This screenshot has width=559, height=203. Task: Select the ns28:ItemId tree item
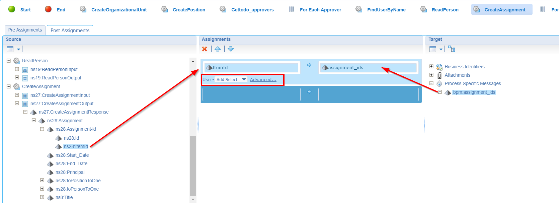coord(76,146)
